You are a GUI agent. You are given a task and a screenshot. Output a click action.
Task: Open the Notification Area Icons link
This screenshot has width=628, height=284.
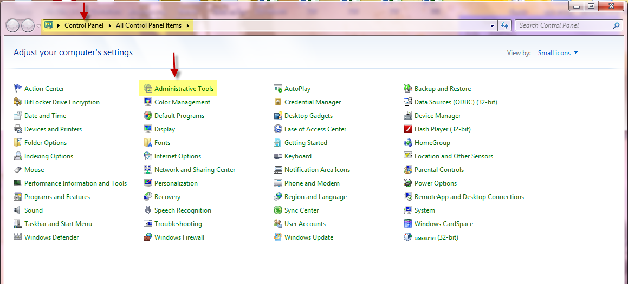(317, 170)
